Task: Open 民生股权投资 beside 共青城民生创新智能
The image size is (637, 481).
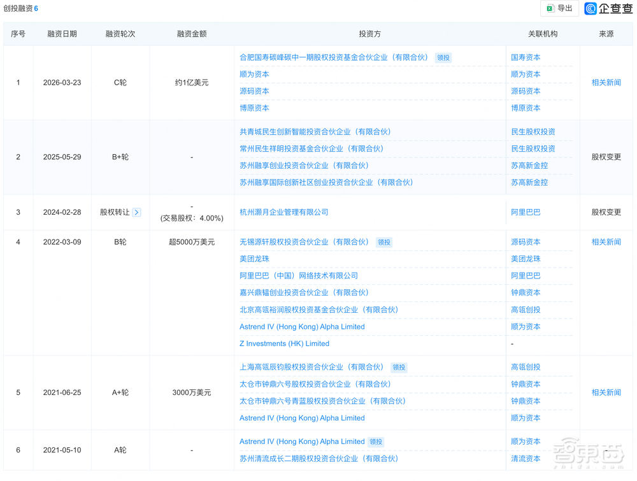Action: pos(533,132)
